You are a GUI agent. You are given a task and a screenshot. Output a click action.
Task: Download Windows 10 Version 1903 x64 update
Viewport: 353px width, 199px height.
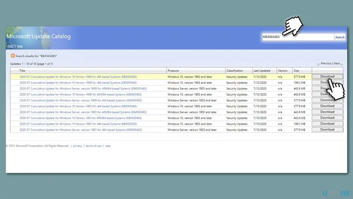[327, 106]
